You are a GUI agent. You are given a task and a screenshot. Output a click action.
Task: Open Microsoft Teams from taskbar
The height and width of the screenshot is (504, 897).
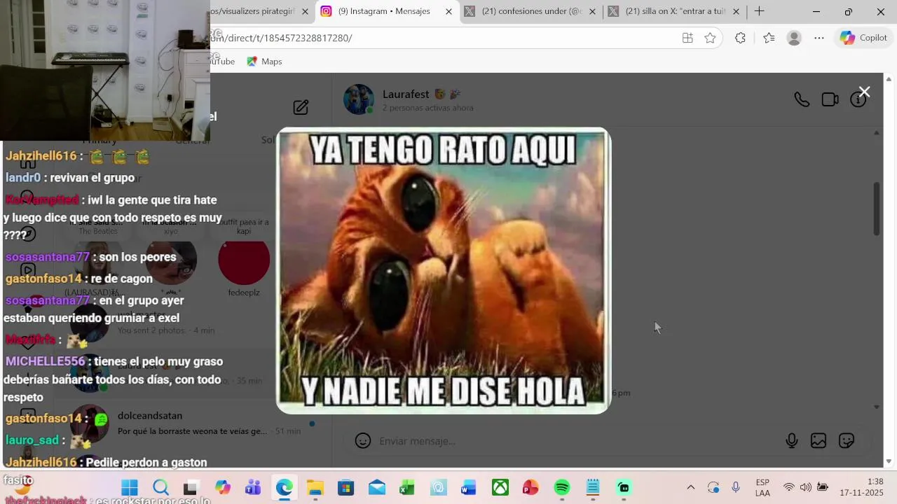click(253, 487)
